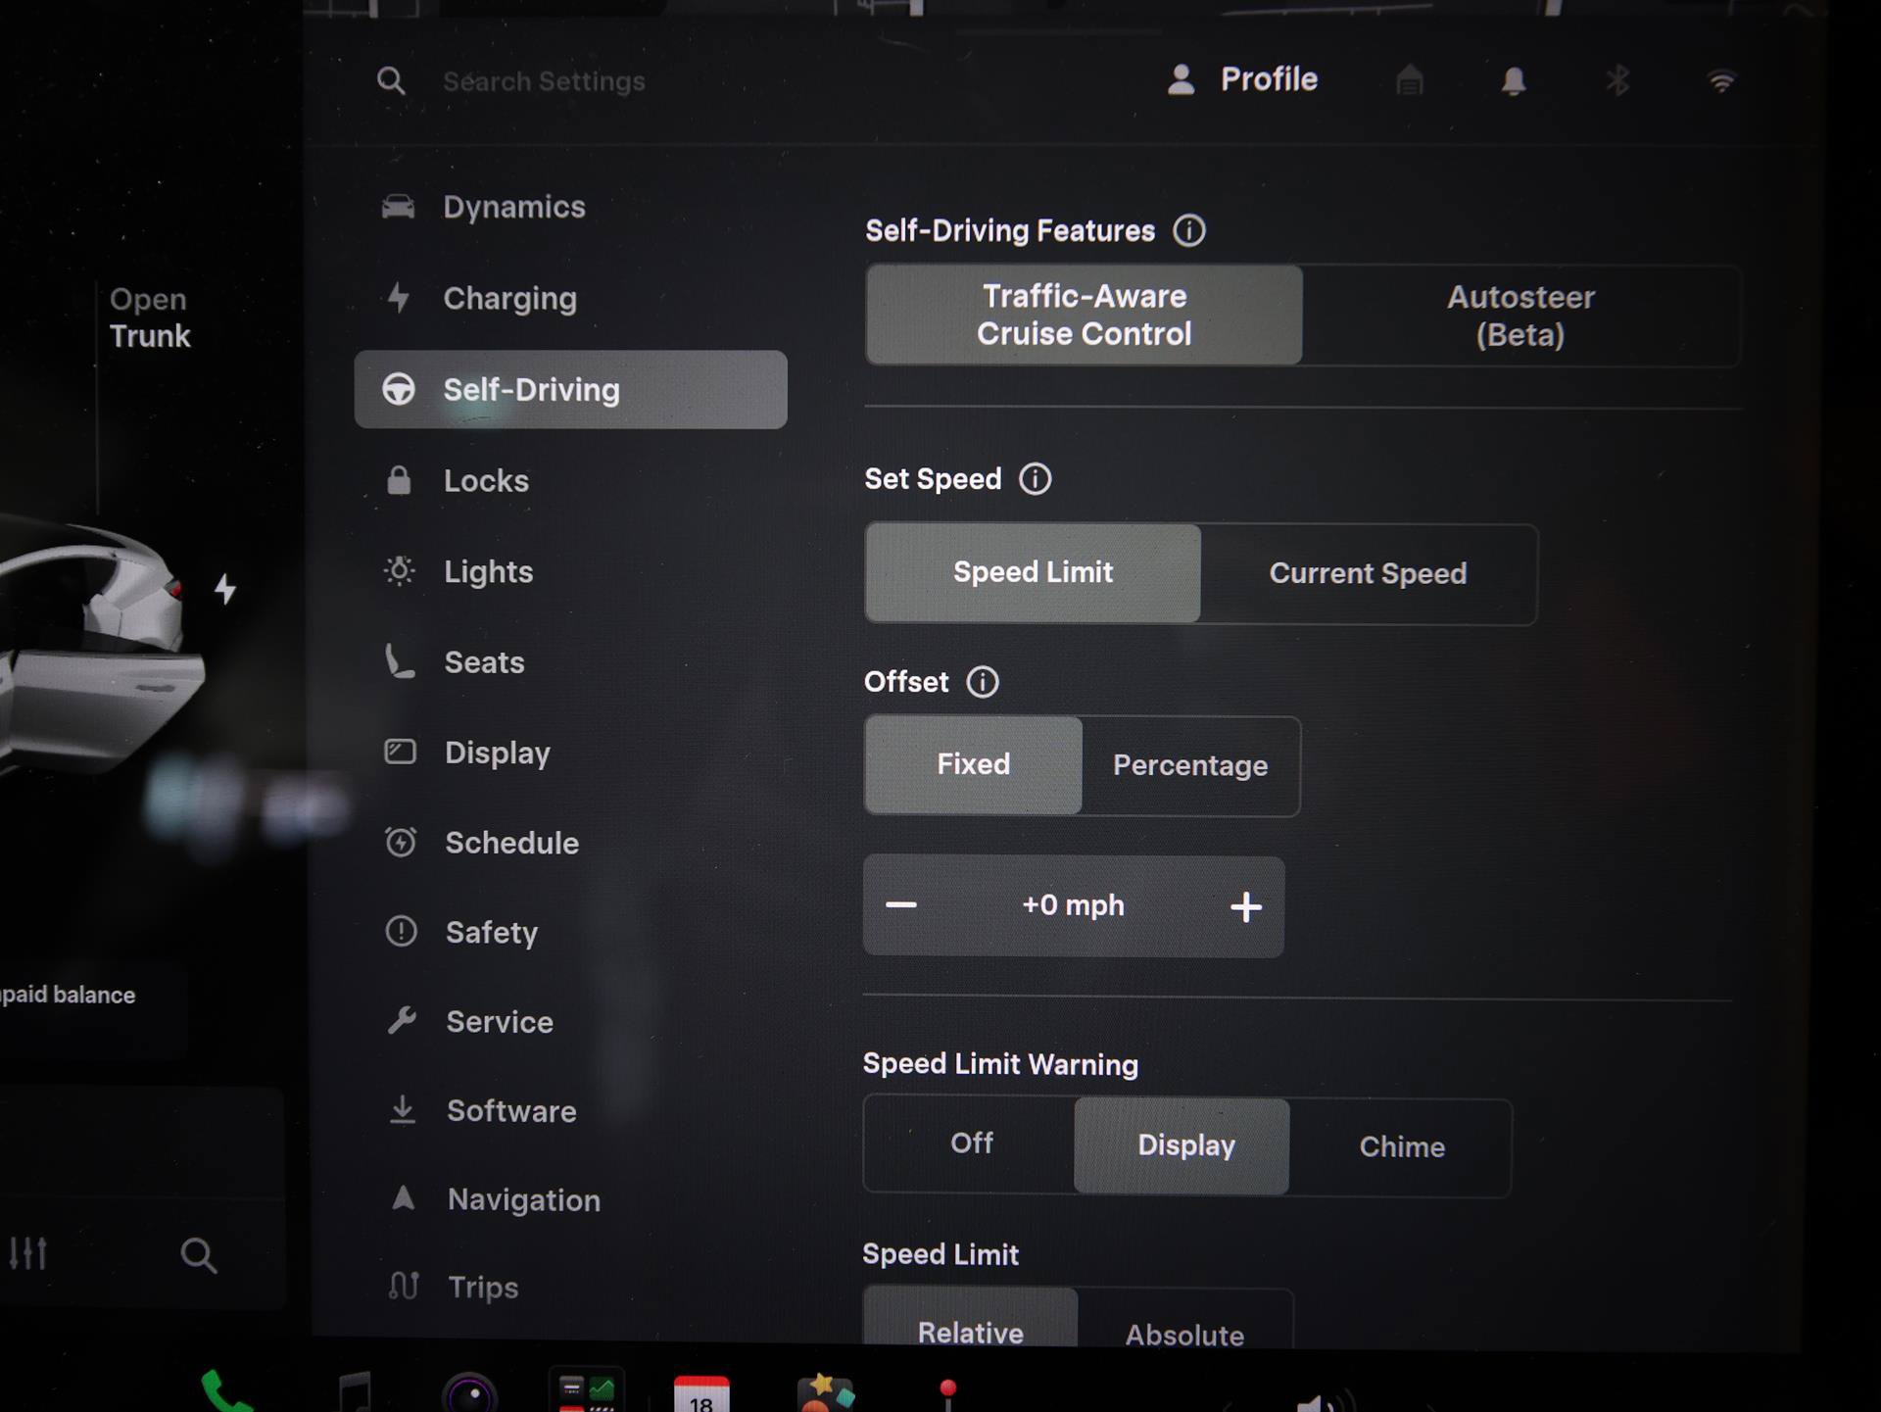Open the Seats settings section
The image size is (1881, 1412).
pyautogui.click(x=570, y=662)
